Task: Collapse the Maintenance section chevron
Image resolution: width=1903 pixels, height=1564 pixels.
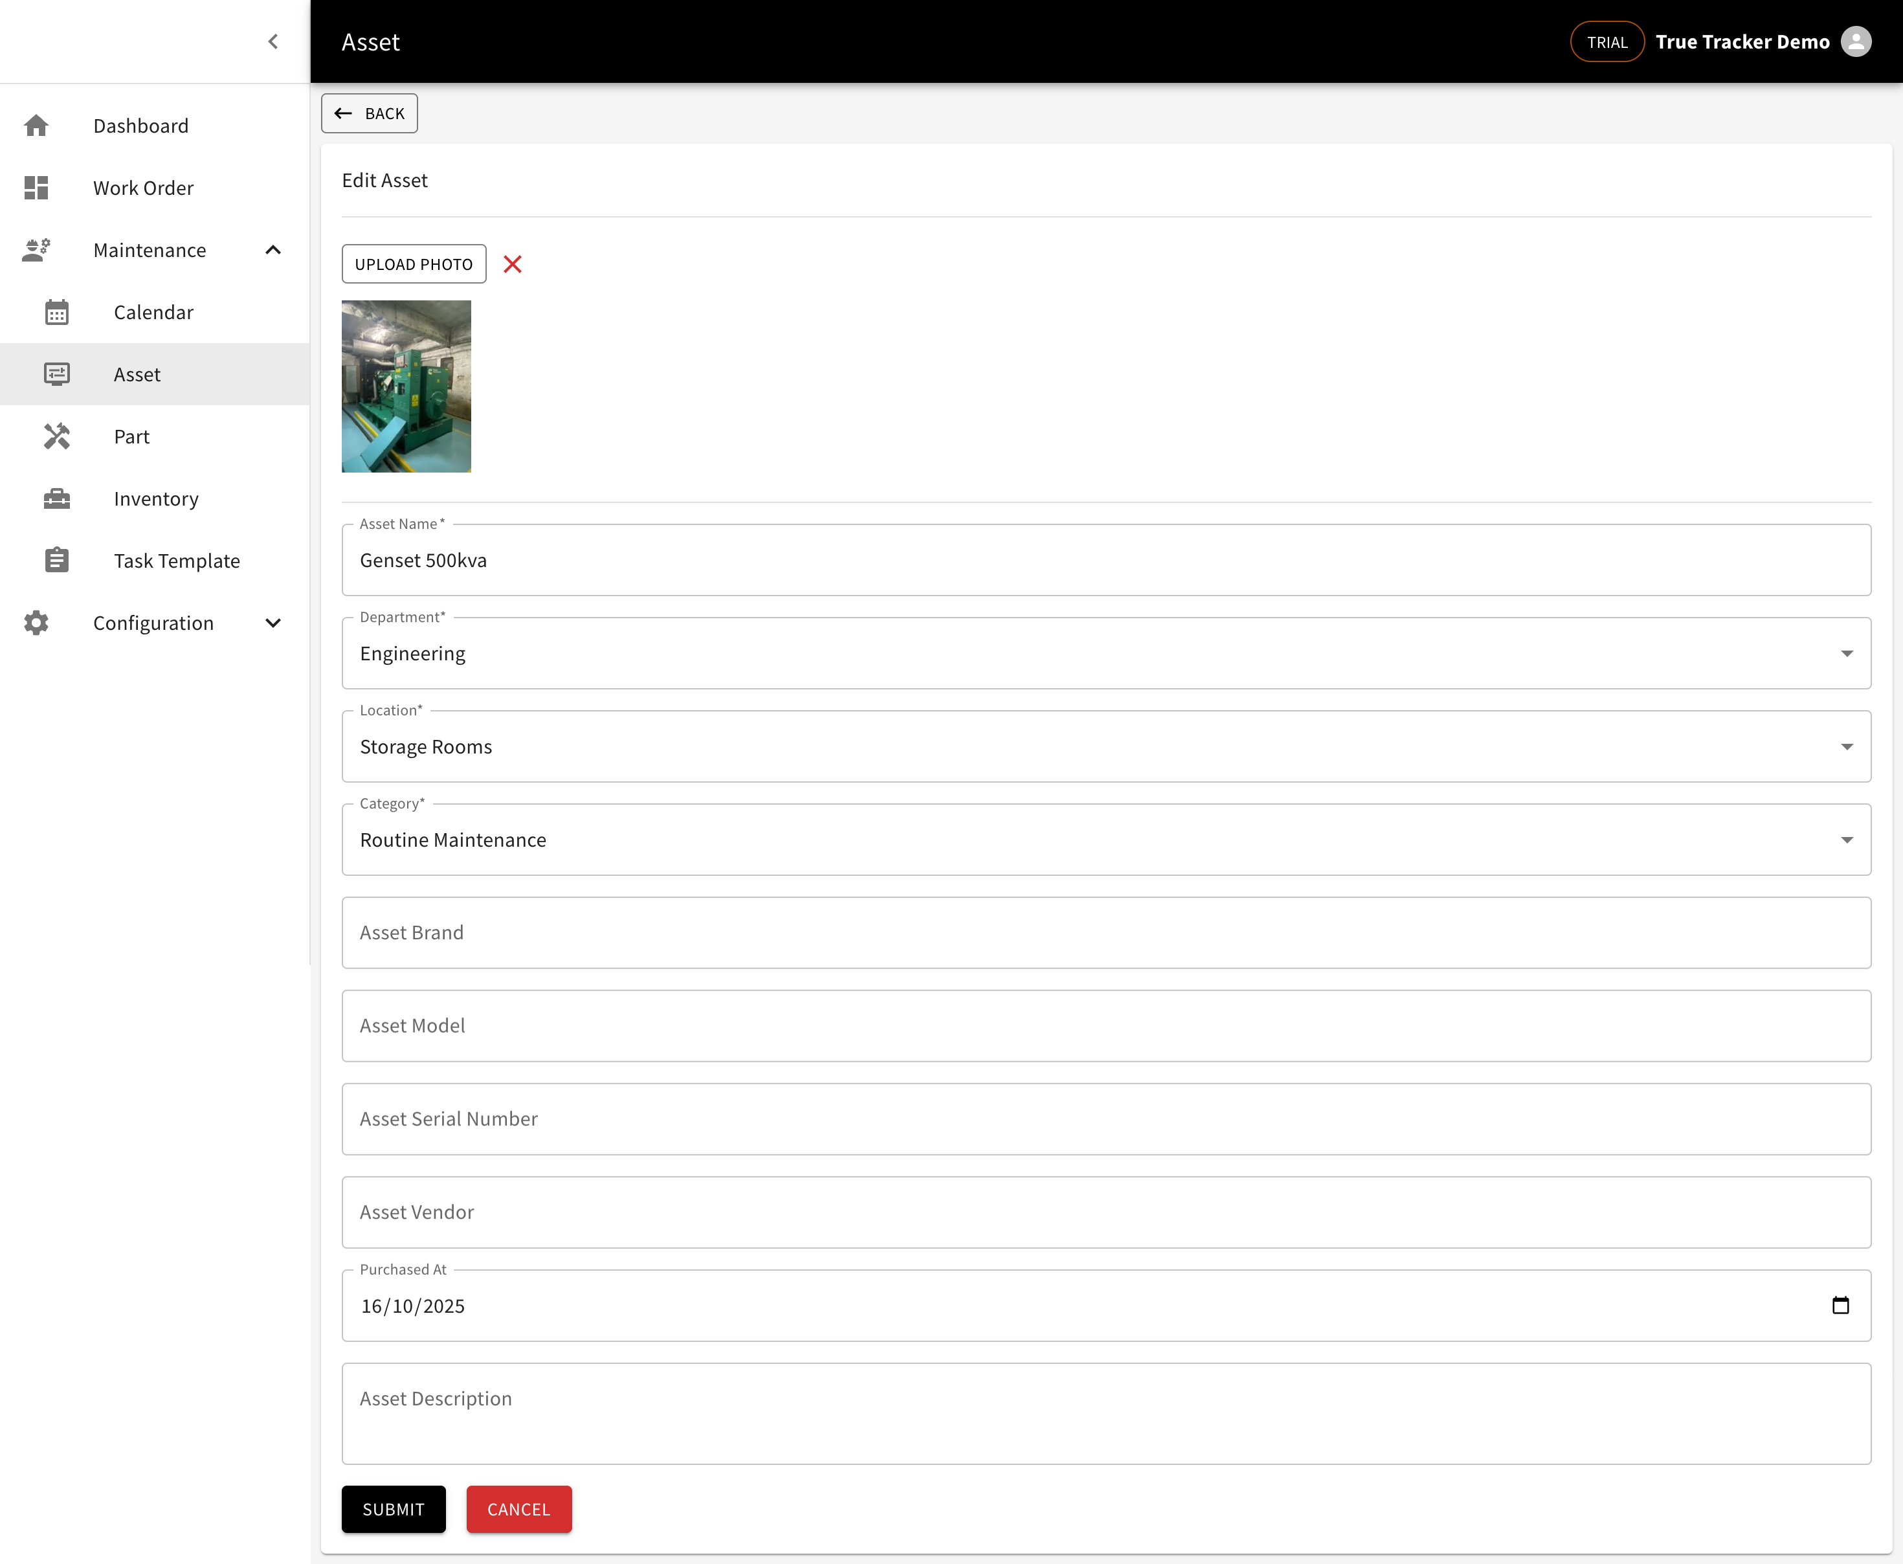Action: pyautogui.click(x=272, y=250)
